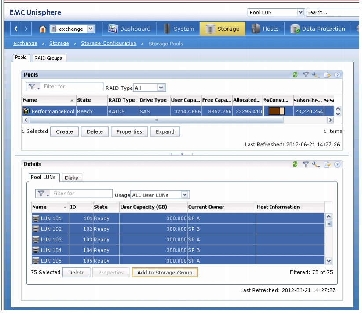Viewport: 362px width, 314px height.
Task: Open the Disks tab in Details
Action: 72,178
